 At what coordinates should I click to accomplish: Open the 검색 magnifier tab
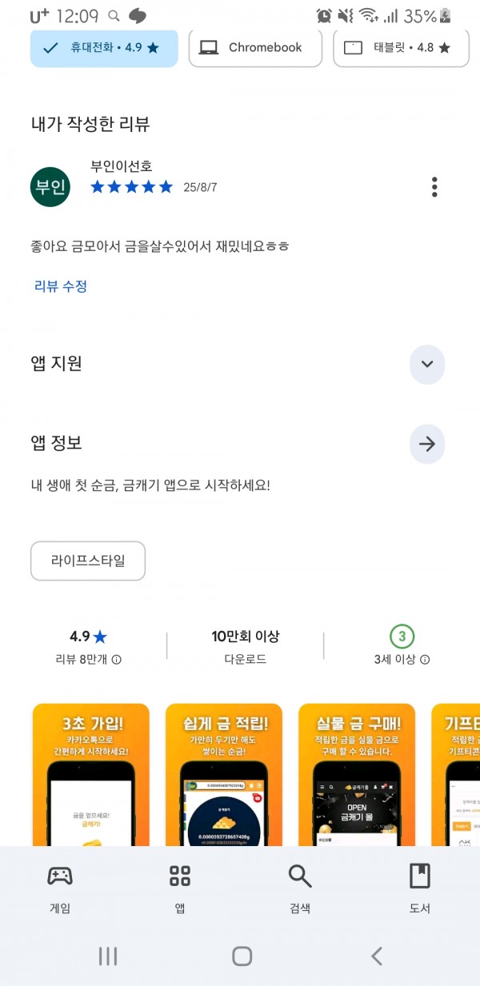(300, 876)
